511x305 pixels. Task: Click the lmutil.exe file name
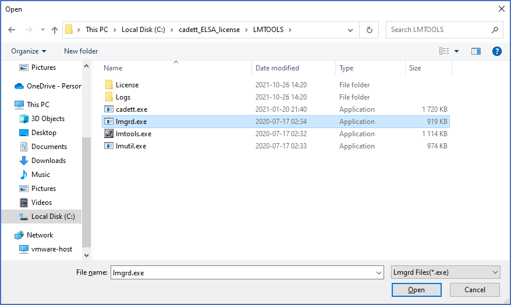point(131,146)
